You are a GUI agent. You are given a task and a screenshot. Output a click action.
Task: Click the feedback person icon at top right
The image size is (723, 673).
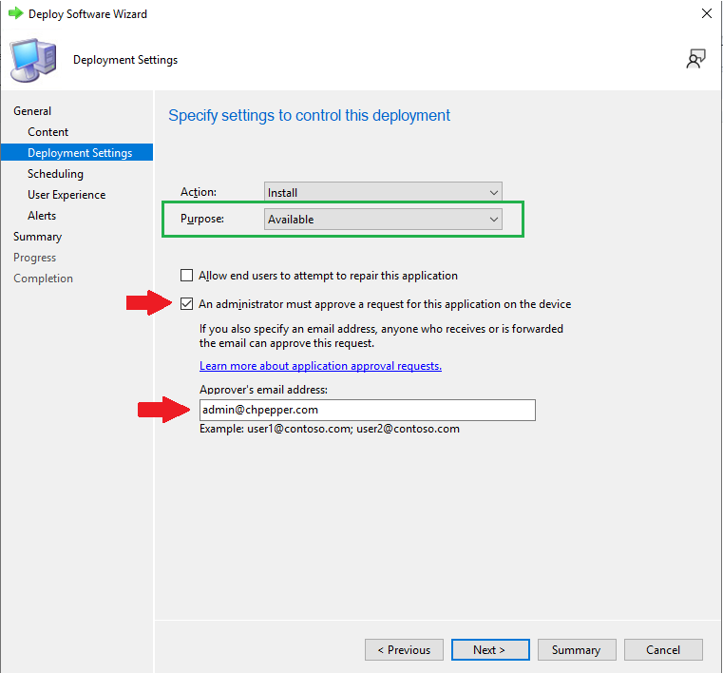tap(695, 59)
